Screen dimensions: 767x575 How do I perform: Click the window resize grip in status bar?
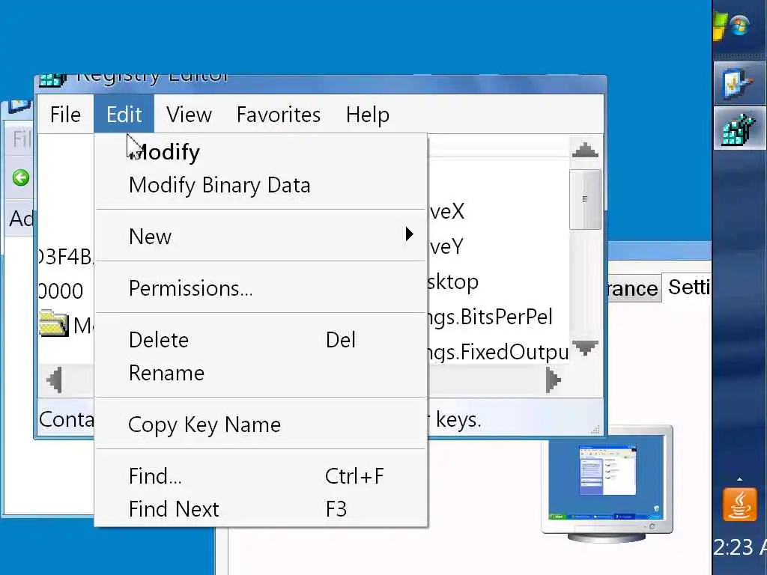[x=595, y=429]
